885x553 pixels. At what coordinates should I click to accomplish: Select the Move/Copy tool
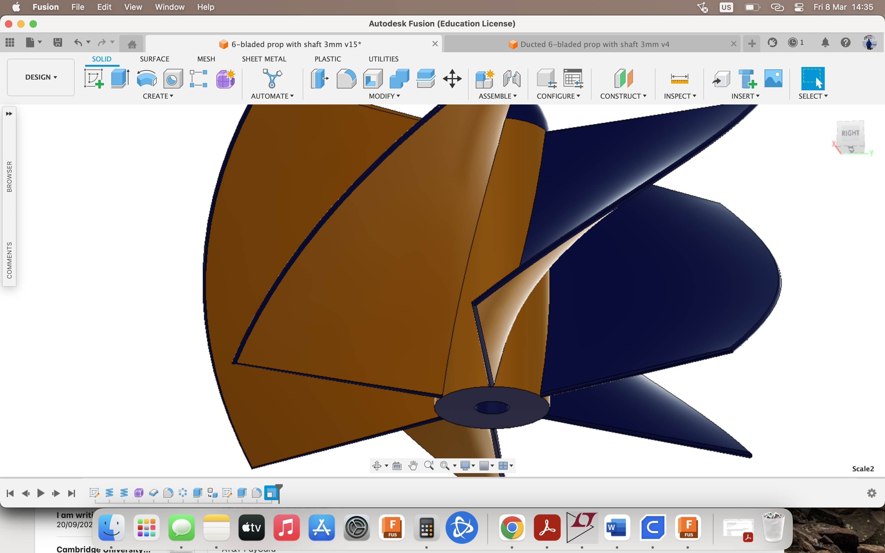pyautogui.click(x=452, y=78)
